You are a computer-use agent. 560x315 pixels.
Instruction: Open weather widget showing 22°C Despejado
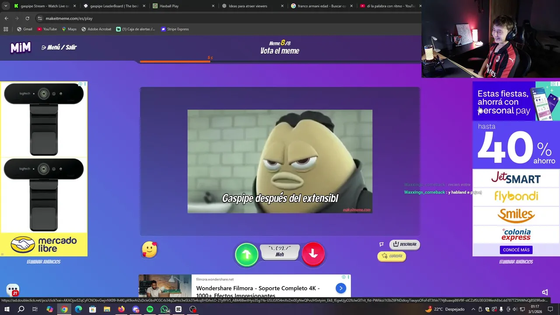tap(444, 309)
